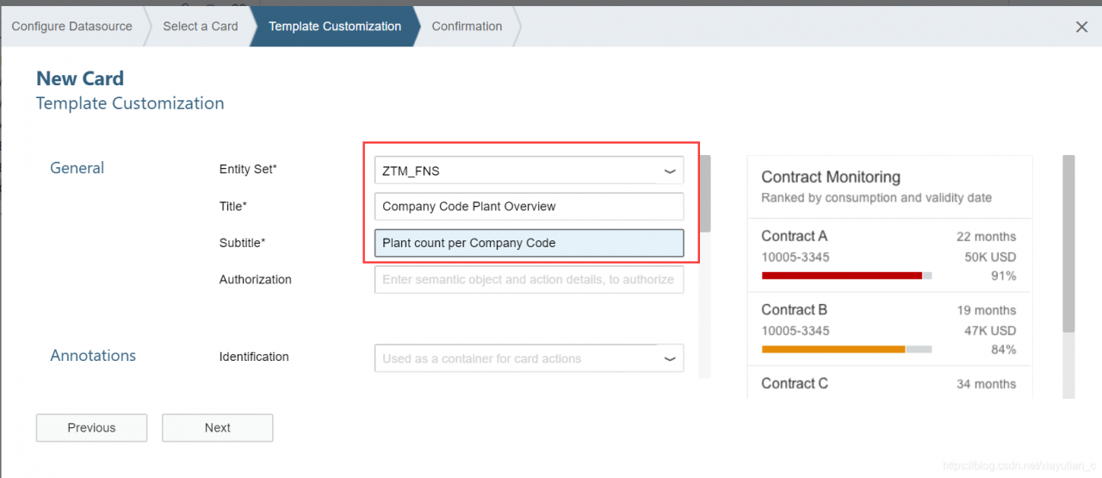The image size is (1102, 478).
Task: Click the Title input field
Action: pos(529,207)
